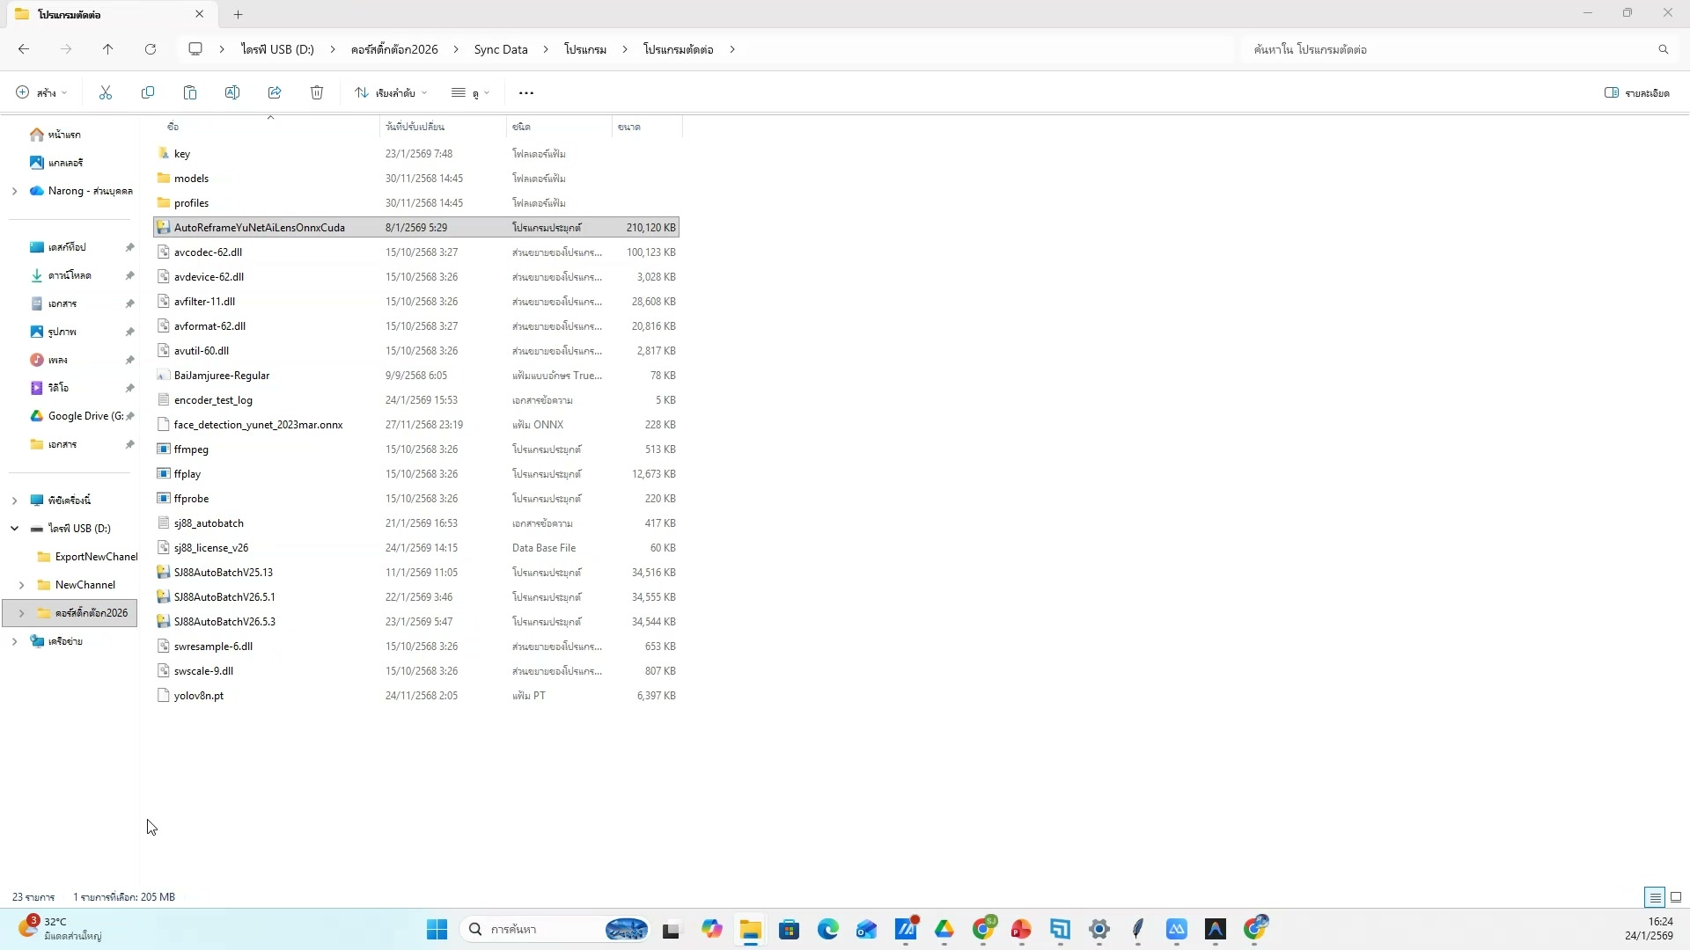Image resolution: width=1690 pixels, height=950 pixels.
Task: Refresh the current folder view
Action: tap(151, 49)
